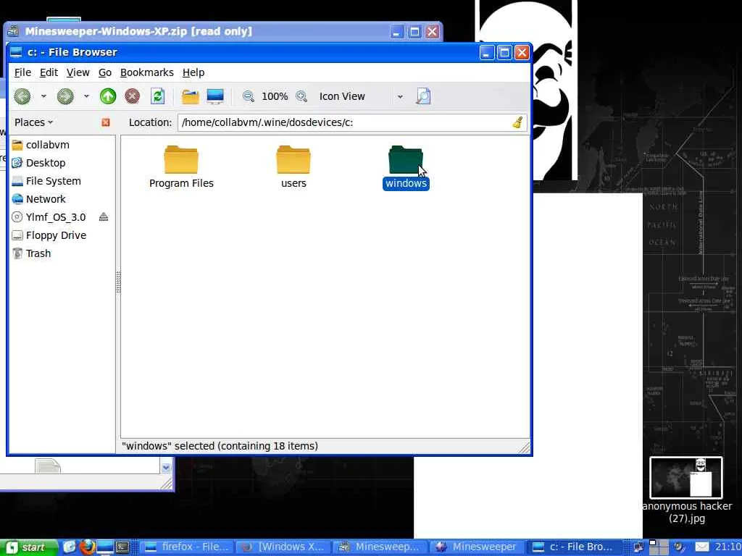This screenshot has width=742, height=556.
Task: Click the sidebar pane divider handle
Action: pos(118,282)
